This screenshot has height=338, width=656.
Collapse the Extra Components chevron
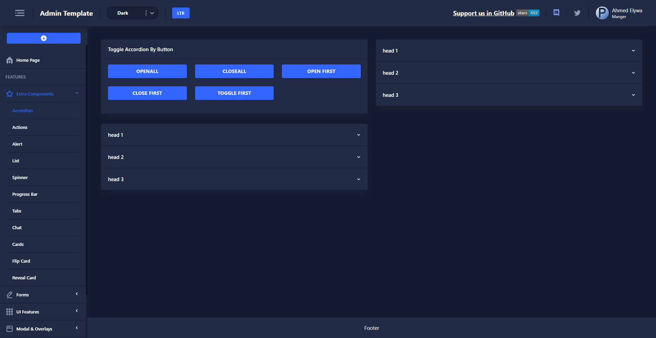[x=77, y=93]
